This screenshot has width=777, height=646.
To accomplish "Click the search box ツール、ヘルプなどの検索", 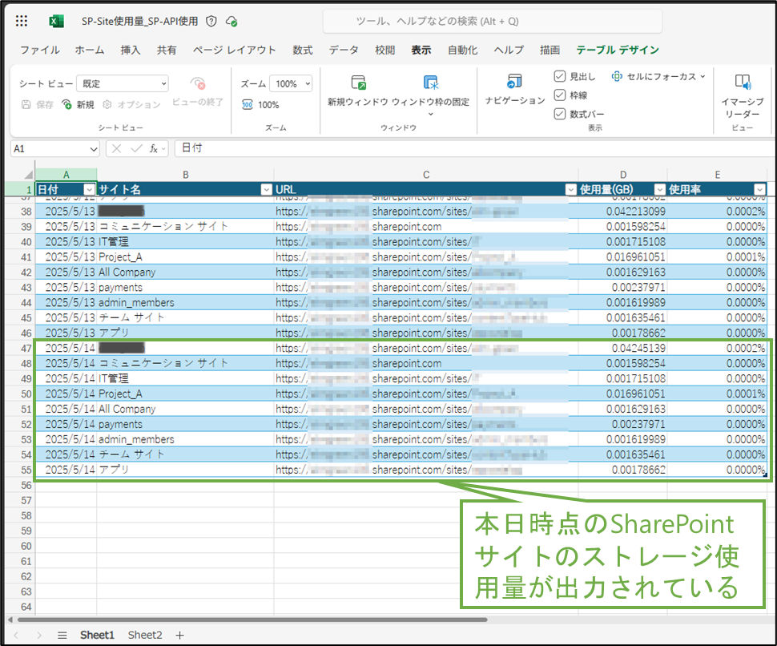I will (493, 22).
